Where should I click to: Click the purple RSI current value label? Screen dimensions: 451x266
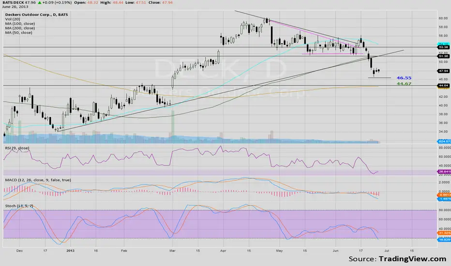pyautogui.click(x=444, y=172)
